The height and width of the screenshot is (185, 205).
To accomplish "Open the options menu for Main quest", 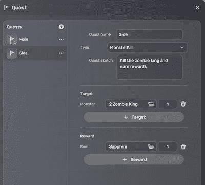I will 61,39.
